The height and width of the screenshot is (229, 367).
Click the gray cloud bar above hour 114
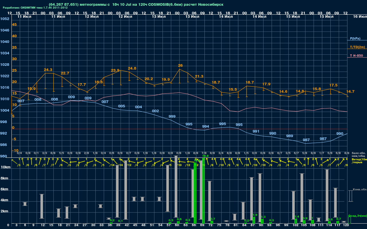327,195
